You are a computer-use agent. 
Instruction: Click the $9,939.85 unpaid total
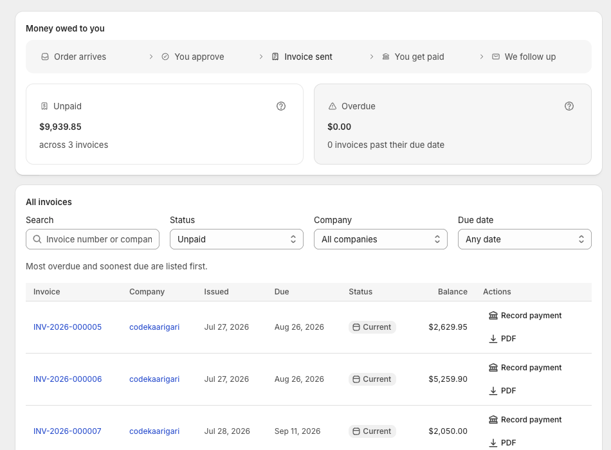(x=60, y=127)
